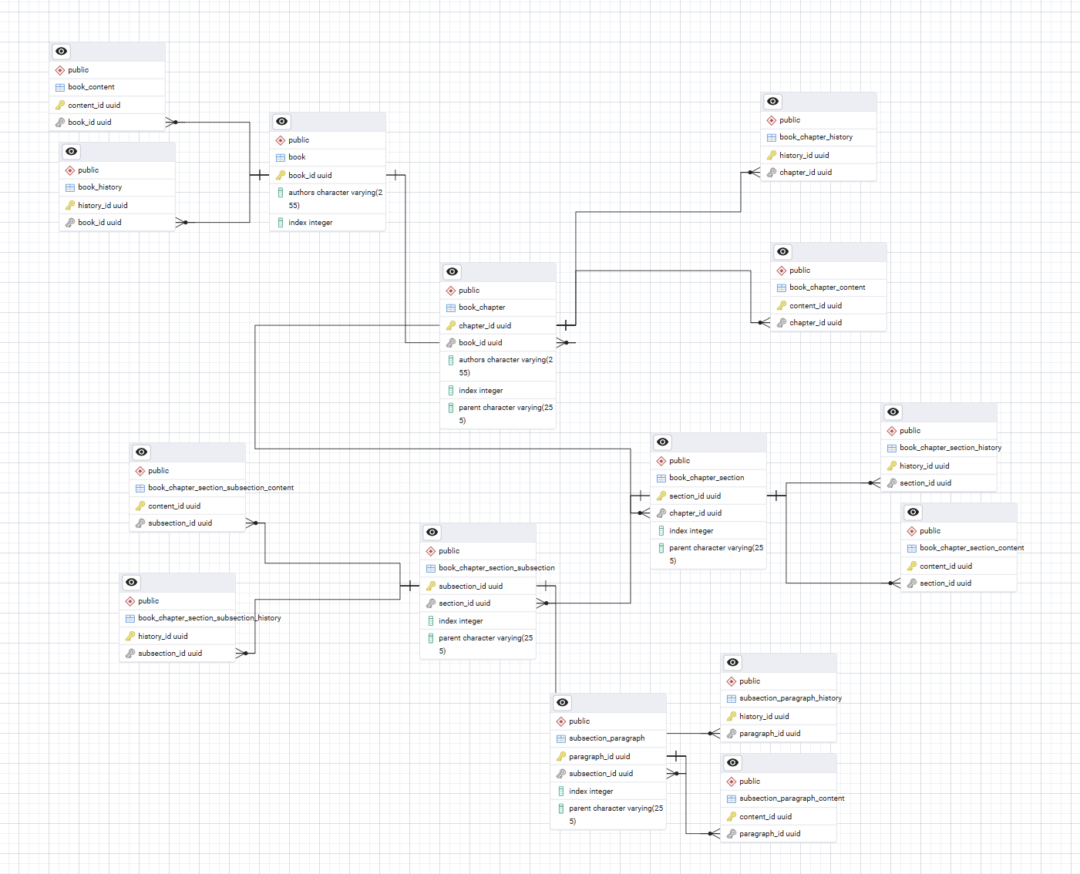This screenshot has width=1080, height=874.
Task: Click the primary key icon for content_id in book_content
Action: (x=60, y=106)
